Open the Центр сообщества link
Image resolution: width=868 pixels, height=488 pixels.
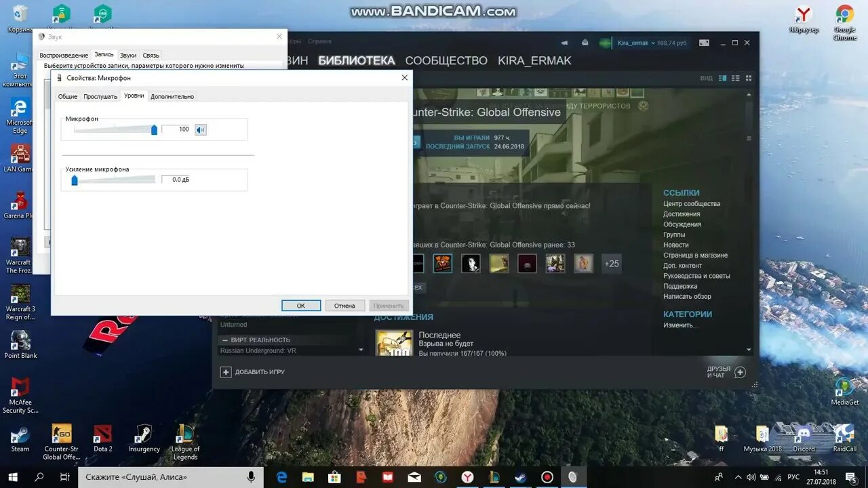click(692, 204)
